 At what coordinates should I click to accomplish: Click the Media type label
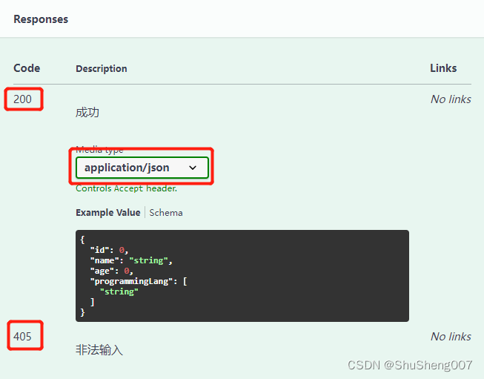99,151
